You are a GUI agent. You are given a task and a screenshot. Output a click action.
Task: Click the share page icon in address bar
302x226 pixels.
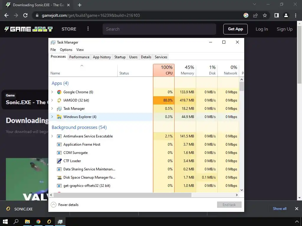255,15
